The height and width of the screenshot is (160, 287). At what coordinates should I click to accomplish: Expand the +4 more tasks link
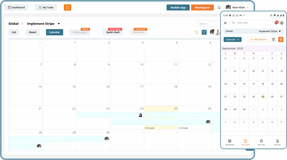(183, 128)
